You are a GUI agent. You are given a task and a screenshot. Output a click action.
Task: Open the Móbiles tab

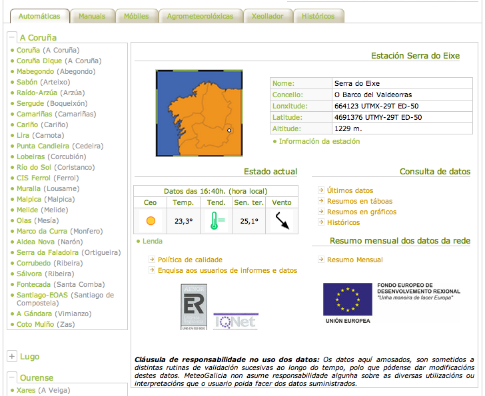point(137,16)
